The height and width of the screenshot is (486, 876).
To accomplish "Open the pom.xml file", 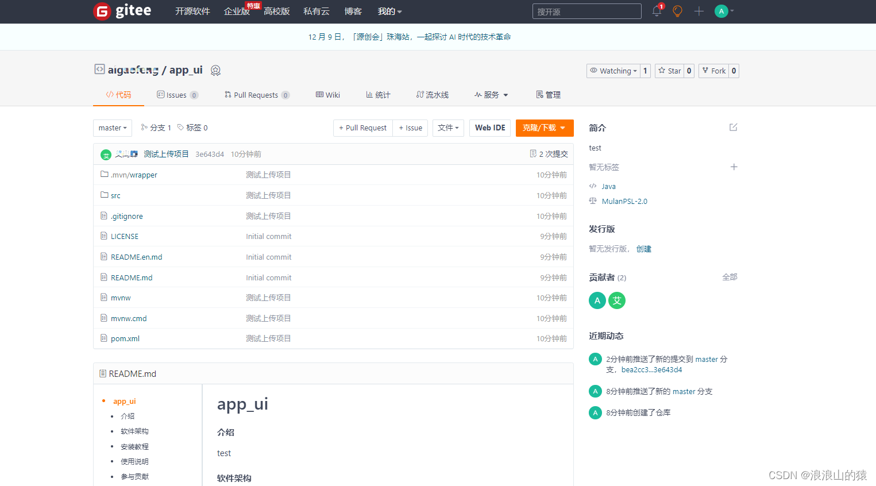I will (x=125, y=338).
